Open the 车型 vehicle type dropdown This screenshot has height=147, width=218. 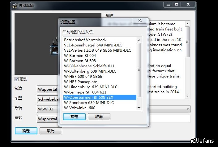click(48, 99)
